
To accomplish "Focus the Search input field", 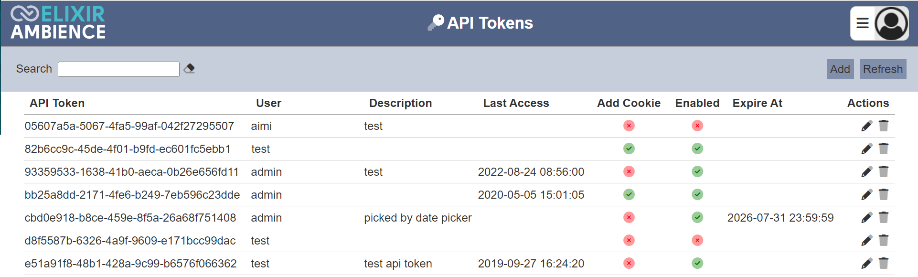I will (x=118, y=69).
